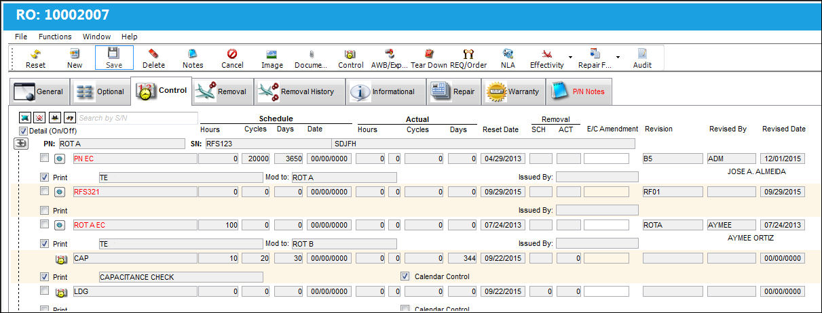This screenshot has width=822, height=313.
Task: Click the first small icon left of S/N search
Action: click(25, 118)
